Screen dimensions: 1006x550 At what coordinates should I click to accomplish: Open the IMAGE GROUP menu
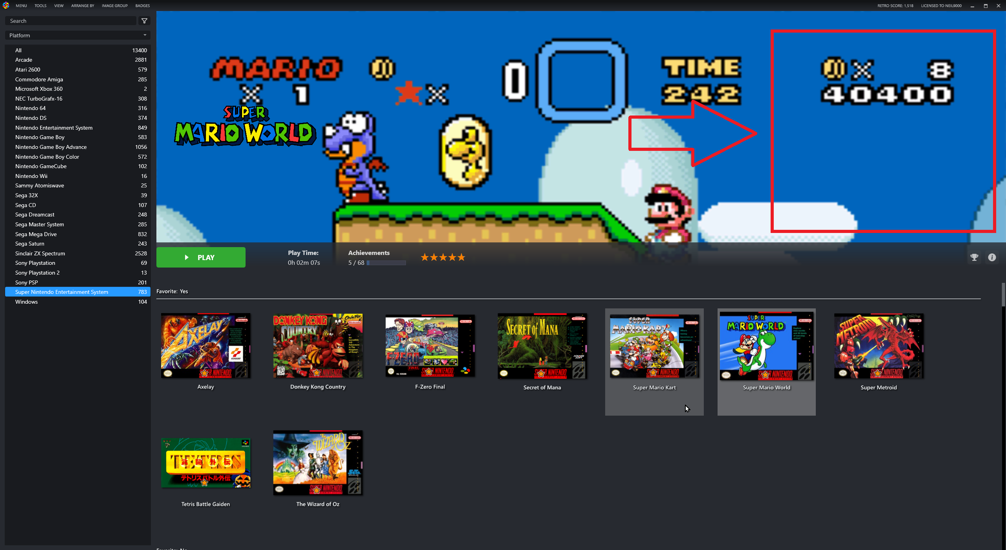[115, 5]
